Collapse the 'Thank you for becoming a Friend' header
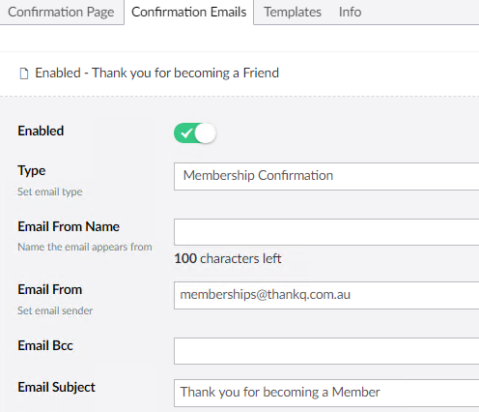 click(x=156, y=73)
